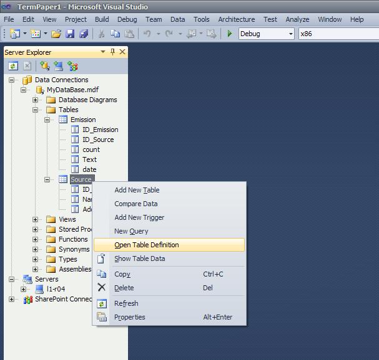Choose Refresh in the context menu

169,303
